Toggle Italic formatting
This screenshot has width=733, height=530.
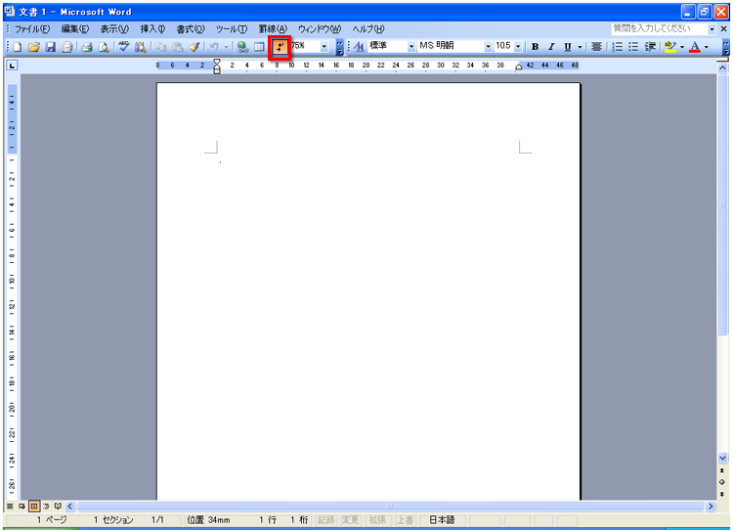coord(551,46)
